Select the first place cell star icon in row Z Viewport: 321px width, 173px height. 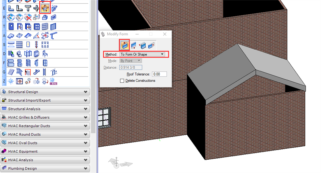(11, 81)
